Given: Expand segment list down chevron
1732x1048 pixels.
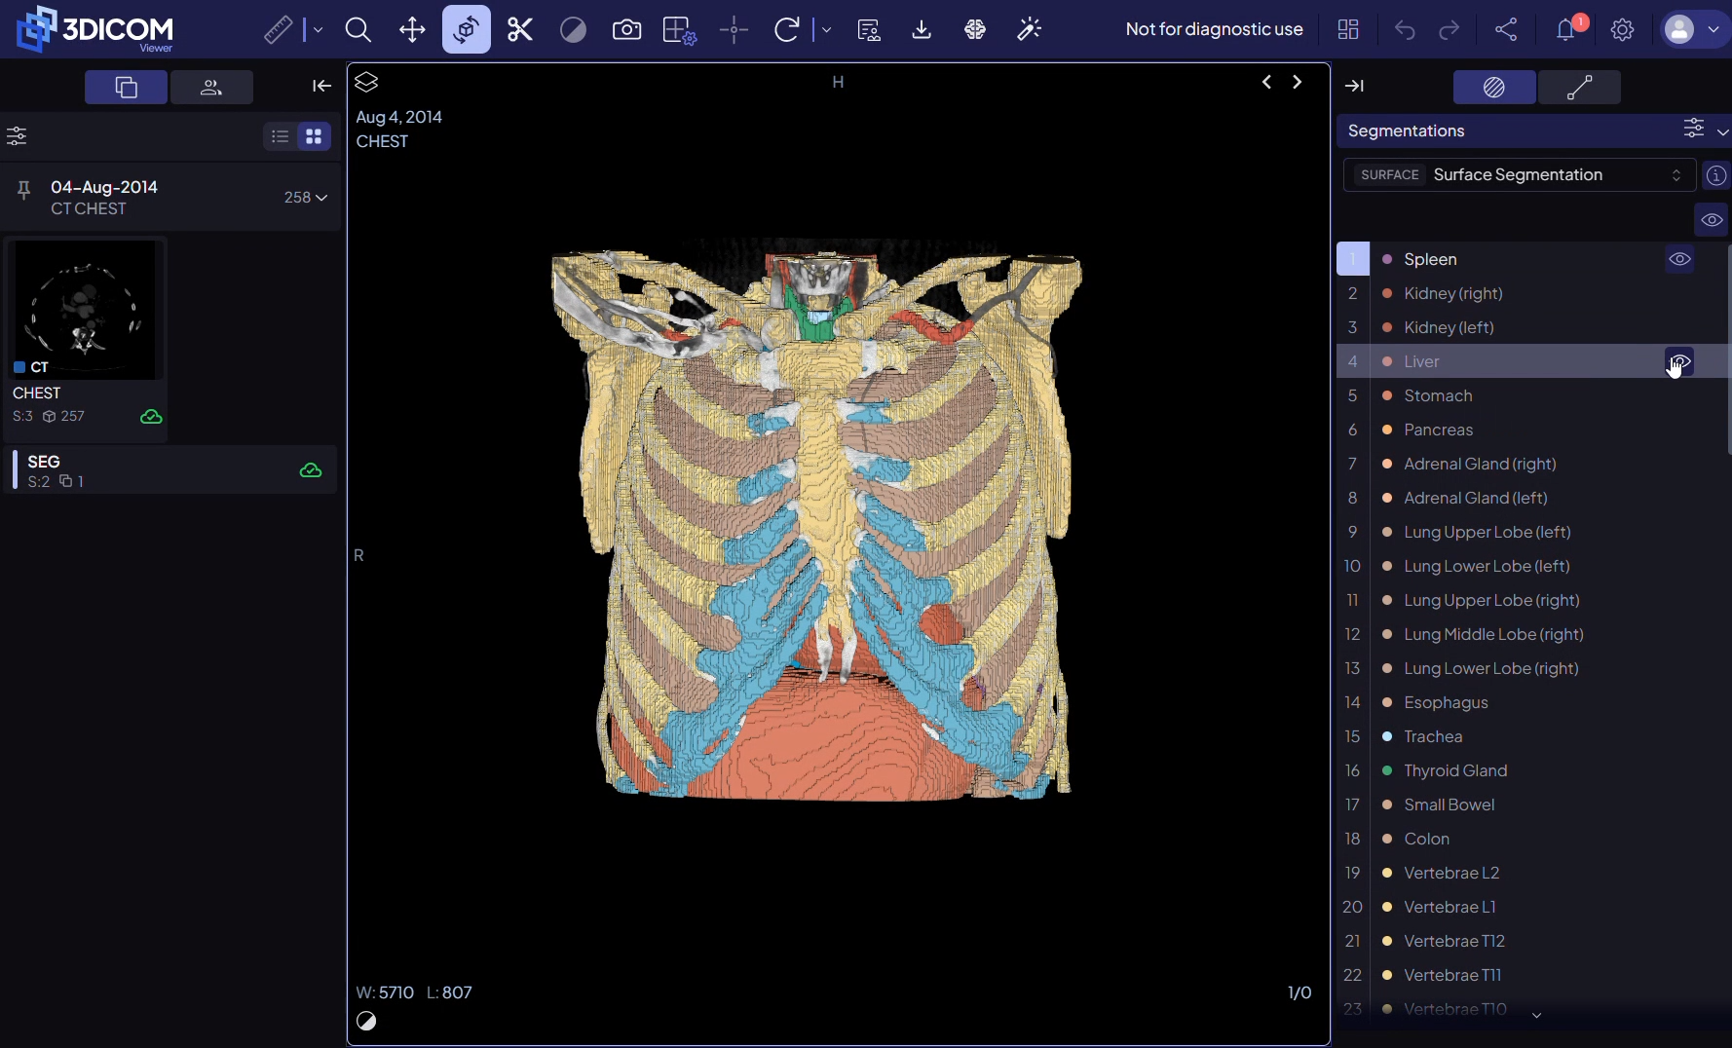Looking at the screenshot, I should tap(1536, 1016).
